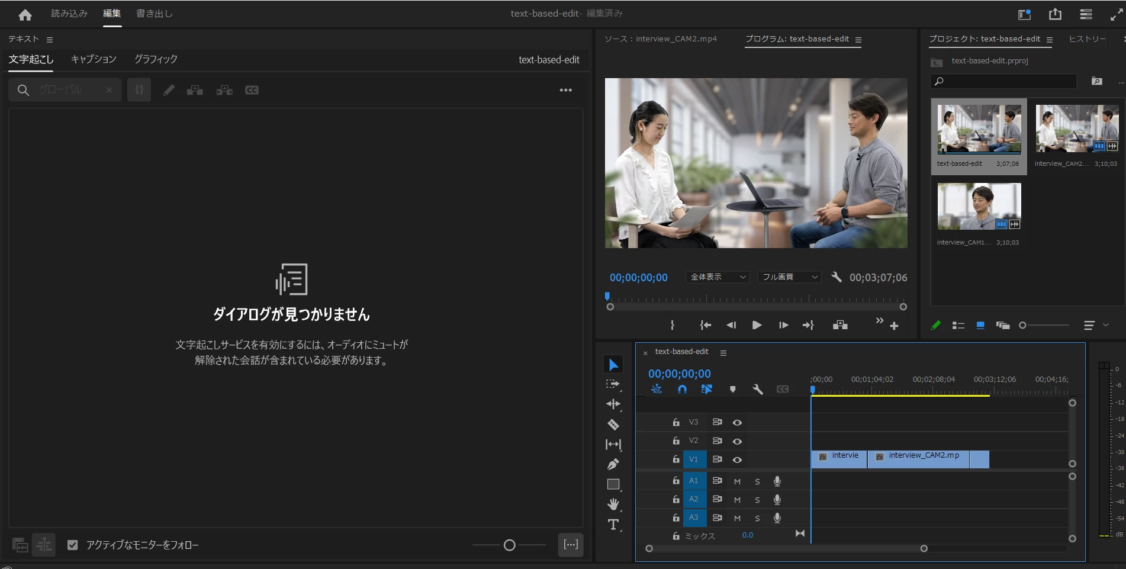Click the quick export share icon
The image size is (1126, 569).
coord(1055,14)
